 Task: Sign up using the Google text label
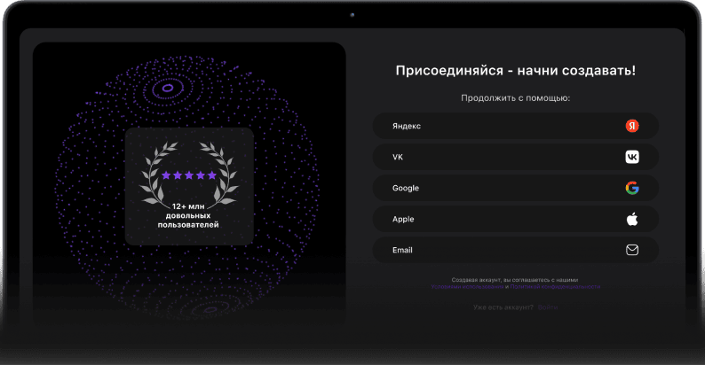click(x=406, y=188)
